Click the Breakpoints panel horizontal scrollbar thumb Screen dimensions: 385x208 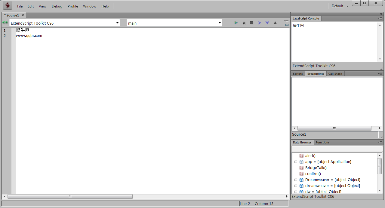pyautogui.click(x=334, y=128)
